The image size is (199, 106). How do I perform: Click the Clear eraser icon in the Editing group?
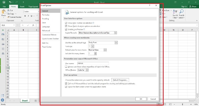tap(161, 17)
